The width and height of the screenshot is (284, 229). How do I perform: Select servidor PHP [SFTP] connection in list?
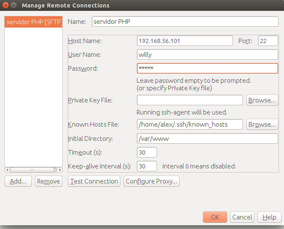(x=33, y=22)
